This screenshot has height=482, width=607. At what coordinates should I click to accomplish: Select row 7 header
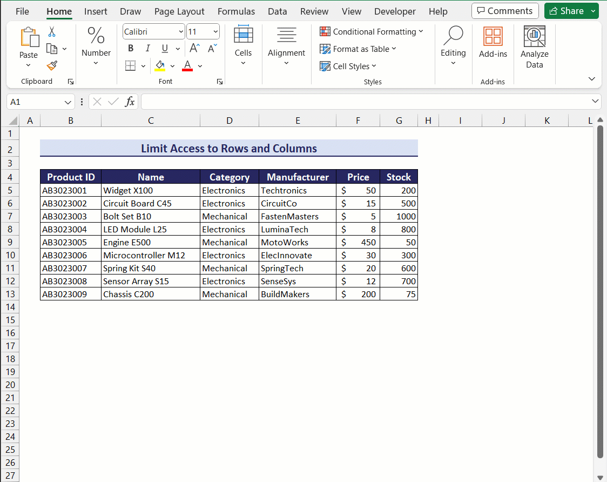click(x=10, y=216)
